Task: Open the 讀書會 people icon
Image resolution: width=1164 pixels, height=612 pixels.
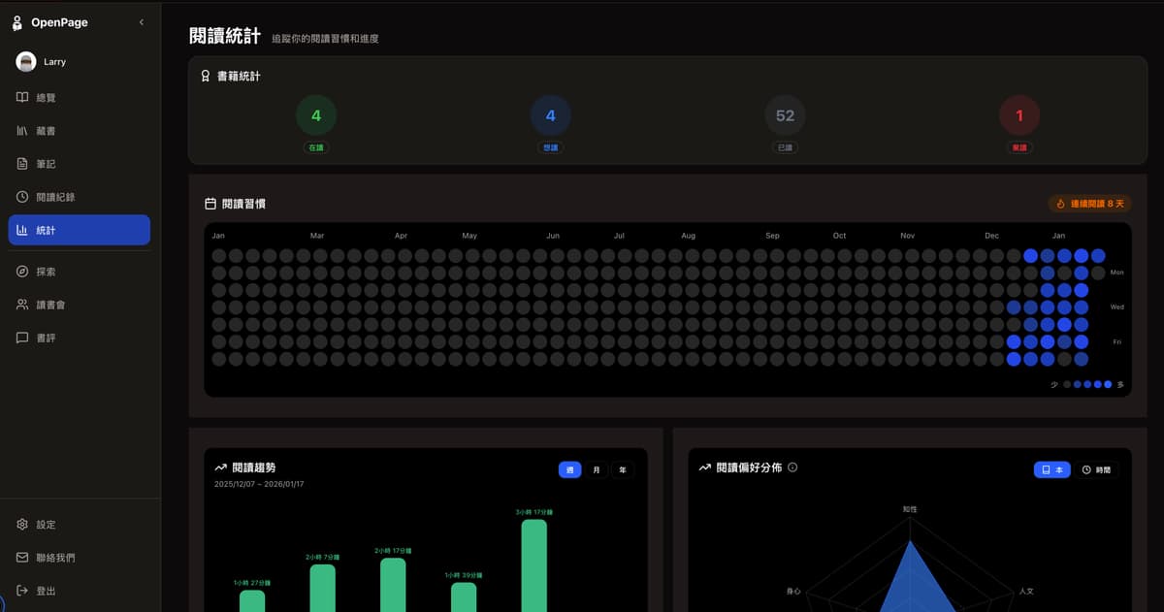Action: pos(22,305)
